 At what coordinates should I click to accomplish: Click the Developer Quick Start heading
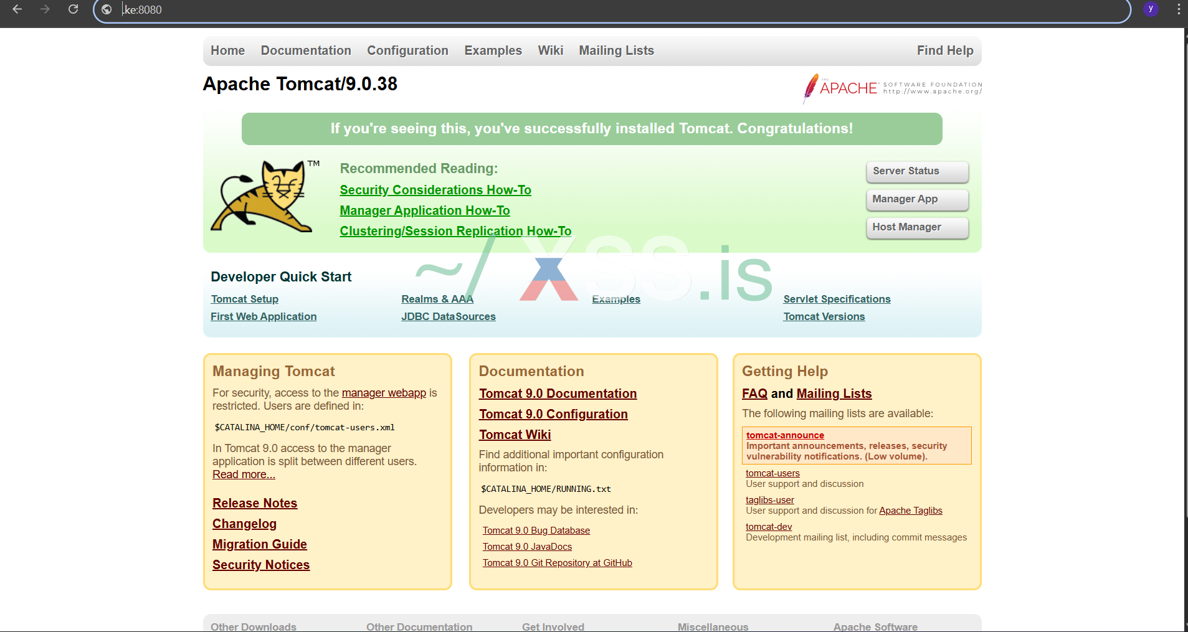tap(281, 277)
